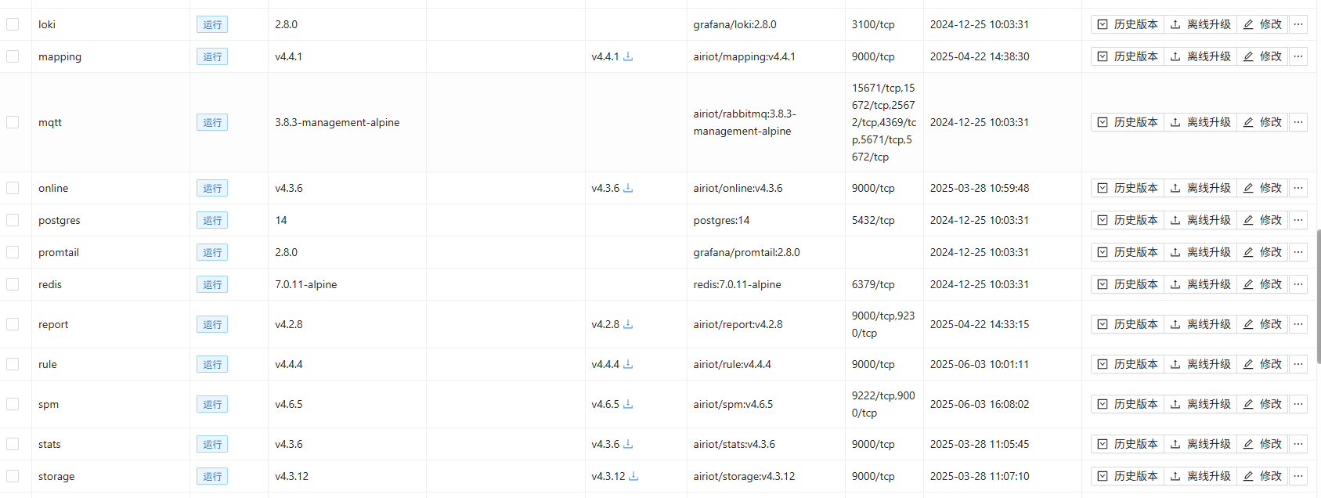Show 历史版本 for spm
This screenshot has width=1321, height=498.
[1128, 404]
